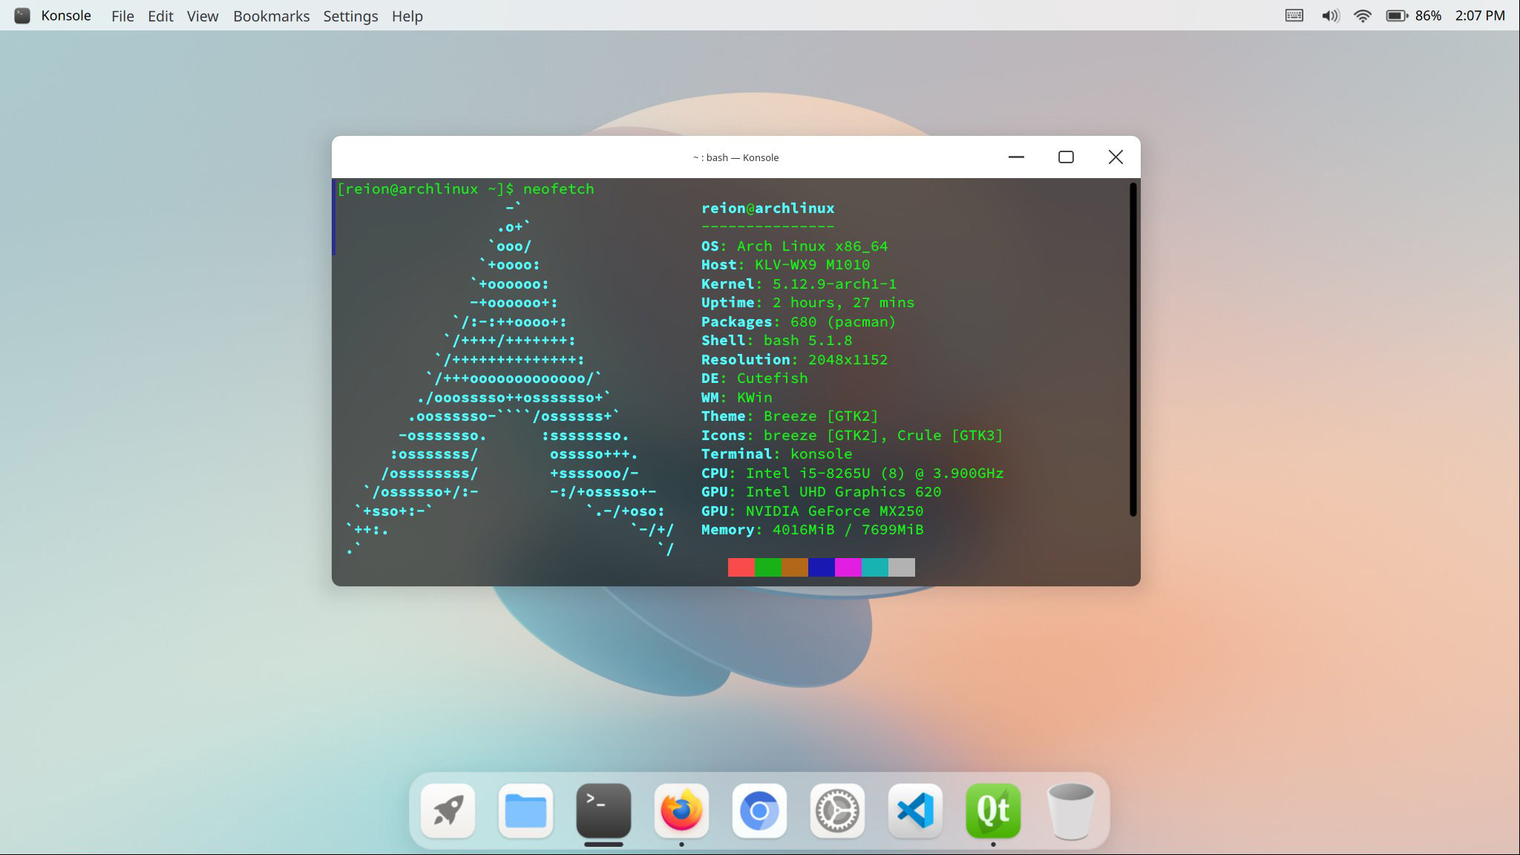Launch file manager from dock
Image resolution: width=1520 pixels, height=855 pixels.
pos(525,809)
